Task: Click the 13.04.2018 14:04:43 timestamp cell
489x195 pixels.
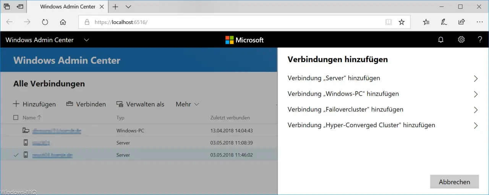Action: (232, 131)
